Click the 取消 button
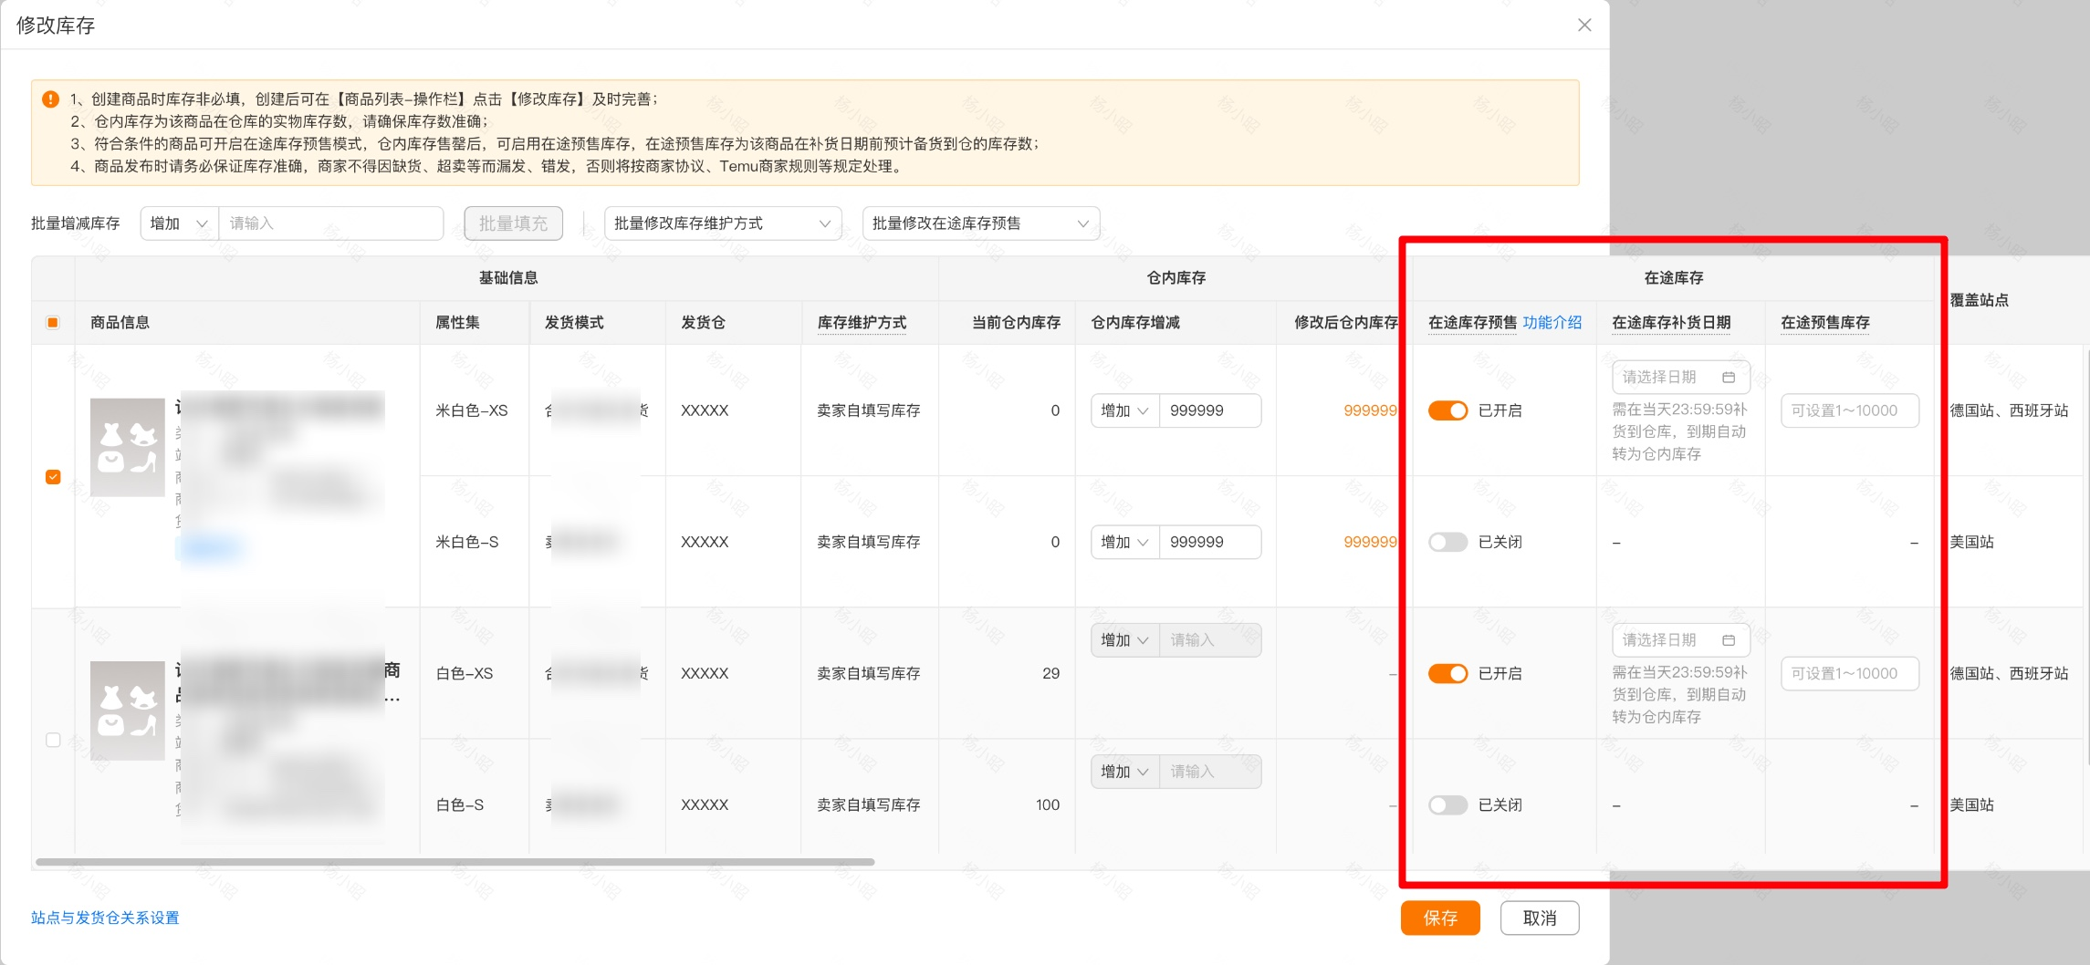The width and height of the screenshot is (2090, 965). coord(1540,918)
